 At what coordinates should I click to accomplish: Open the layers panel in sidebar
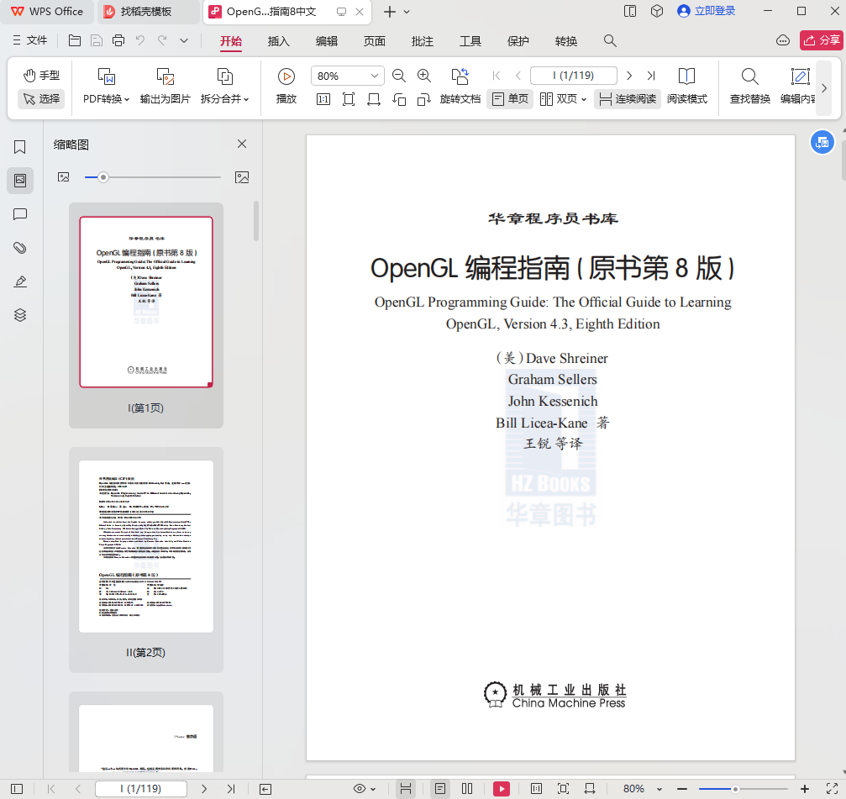pyautogui.click(x=20, y=315)
